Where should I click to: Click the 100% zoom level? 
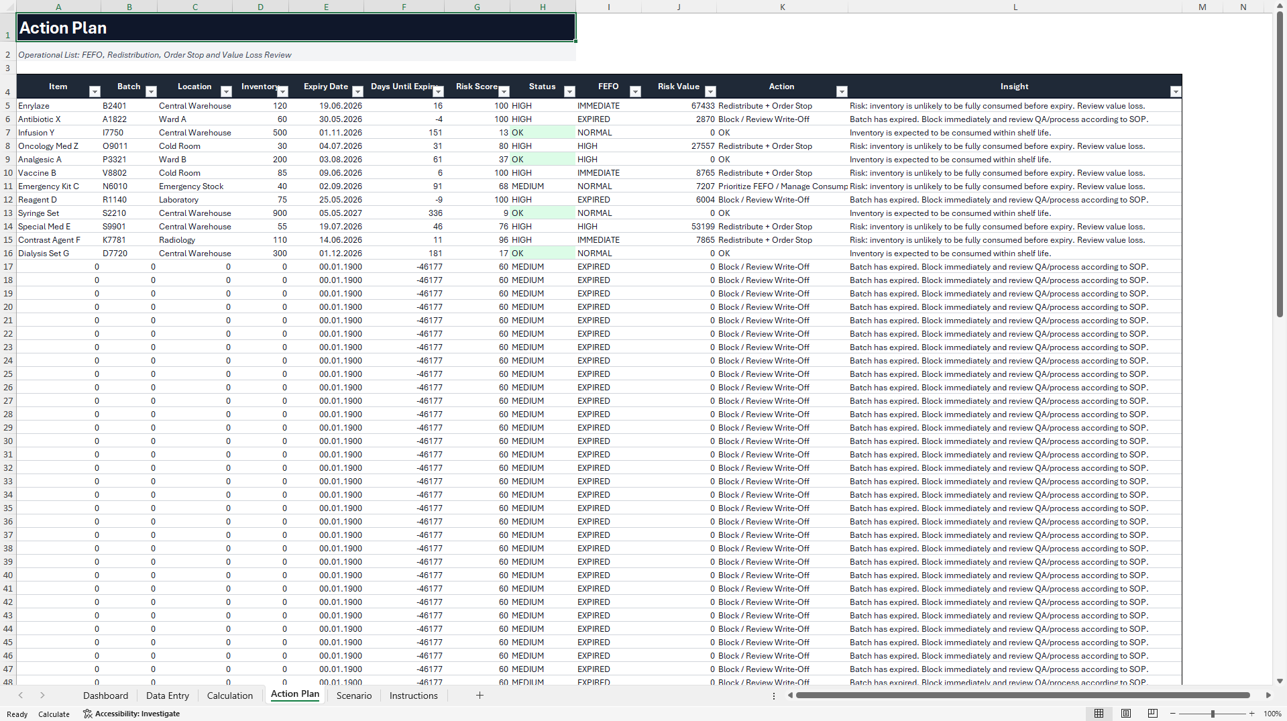pos(1272,714)
